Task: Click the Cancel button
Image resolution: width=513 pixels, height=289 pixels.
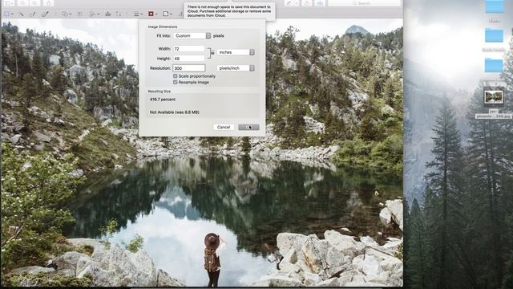Action: [224, 127]
